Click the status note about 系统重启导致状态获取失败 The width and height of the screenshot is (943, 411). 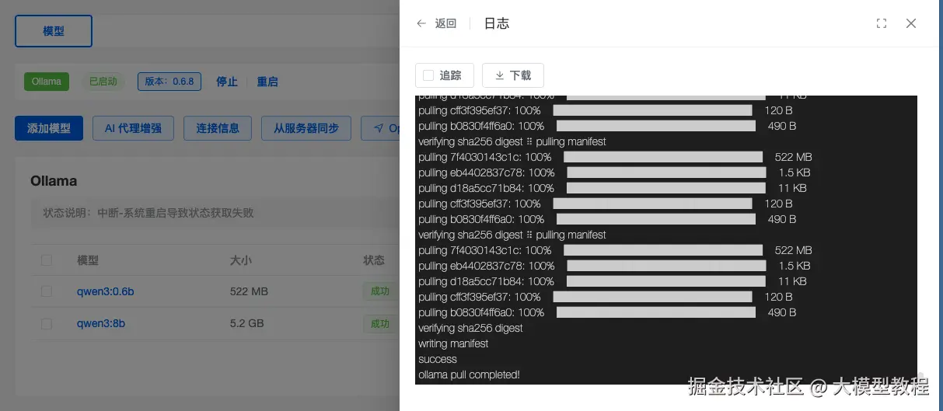tap(148, 213)
